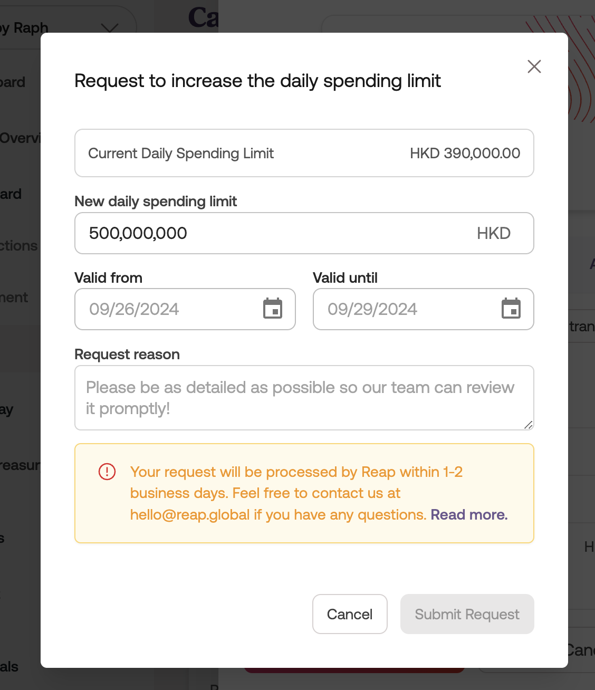Click the Request reason resize handle

528,425
